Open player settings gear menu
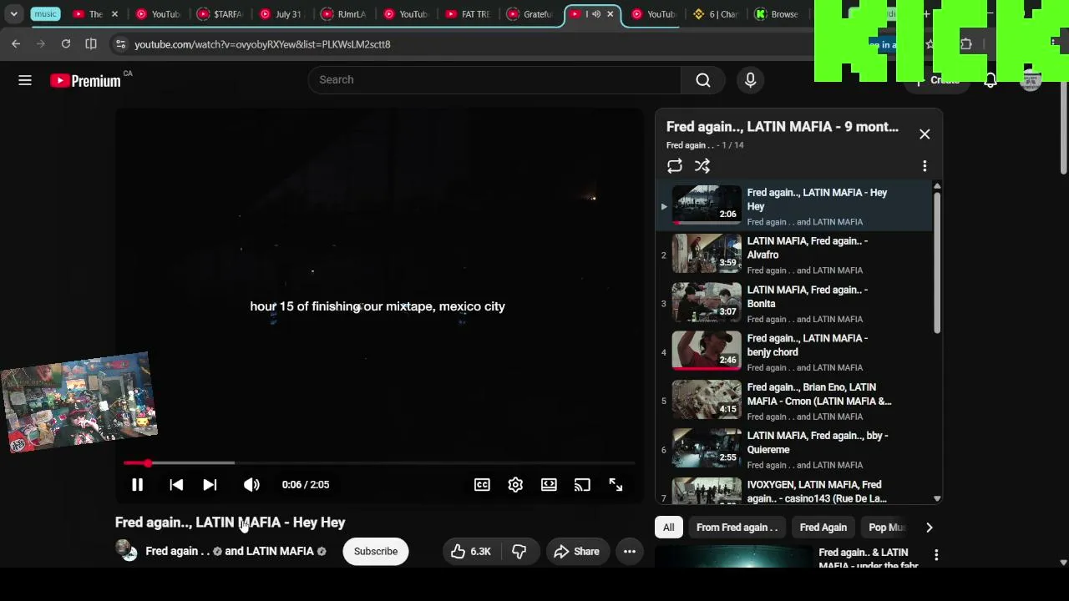 click(x=515, y=485)
